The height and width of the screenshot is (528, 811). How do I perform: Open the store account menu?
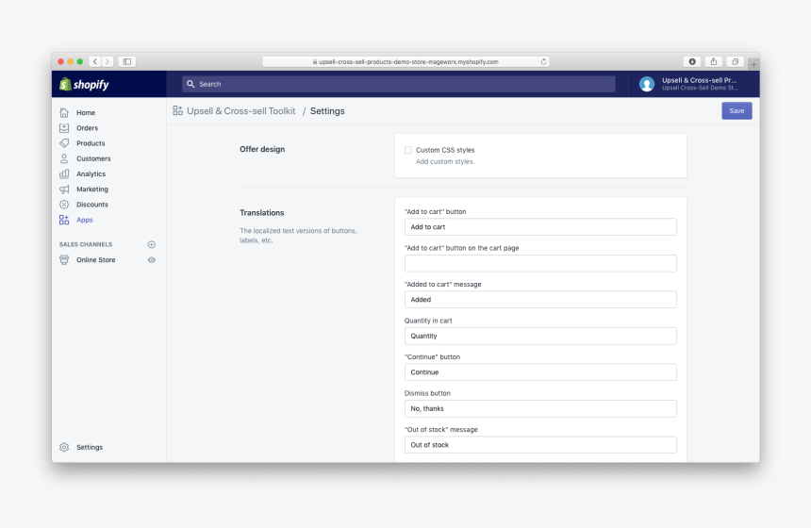[694, 84]
